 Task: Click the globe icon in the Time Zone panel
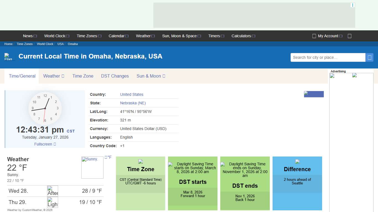(141, 162)
